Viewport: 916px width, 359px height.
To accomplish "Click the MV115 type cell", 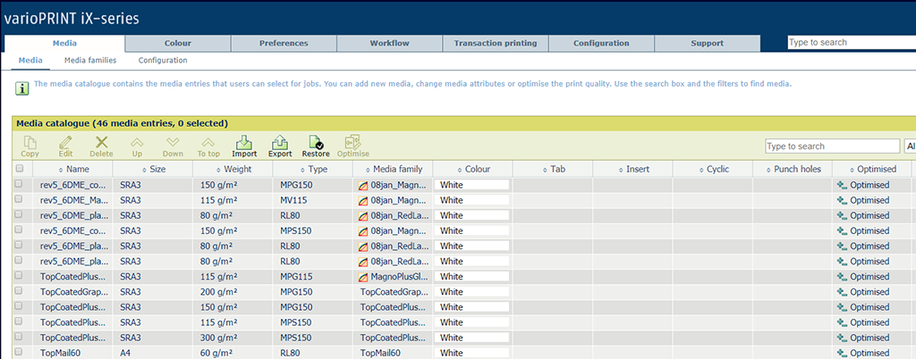I will tap(293, 200).
